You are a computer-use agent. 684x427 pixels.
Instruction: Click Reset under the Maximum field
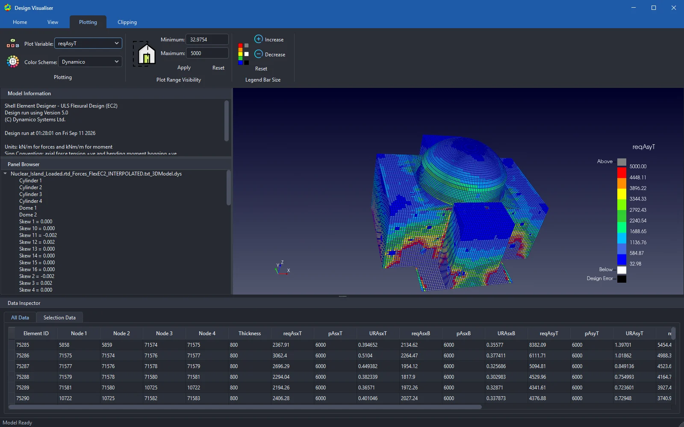click(218, 67)
